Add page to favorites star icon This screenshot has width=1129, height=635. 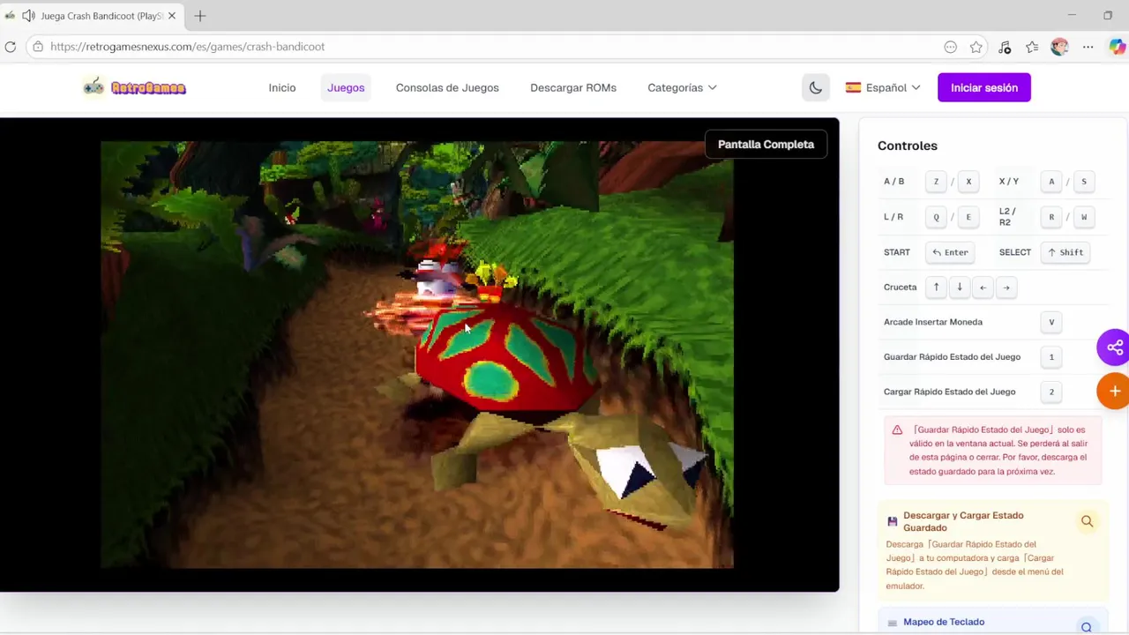[976, 47]
